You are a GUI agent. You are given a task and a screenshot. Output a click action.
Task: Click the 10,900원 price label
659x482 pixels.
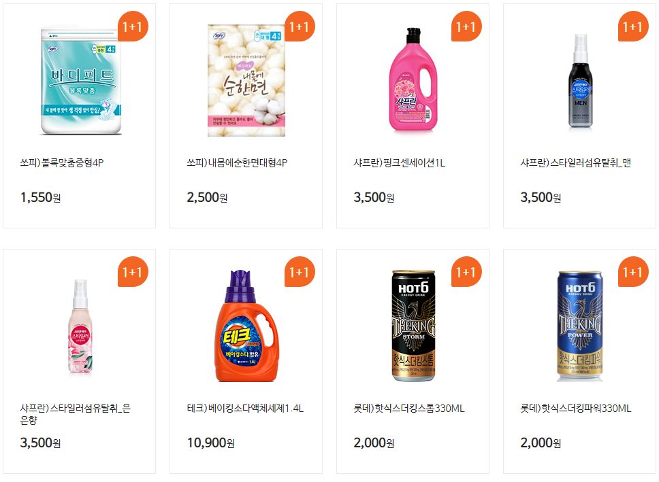tap(211, 443)
